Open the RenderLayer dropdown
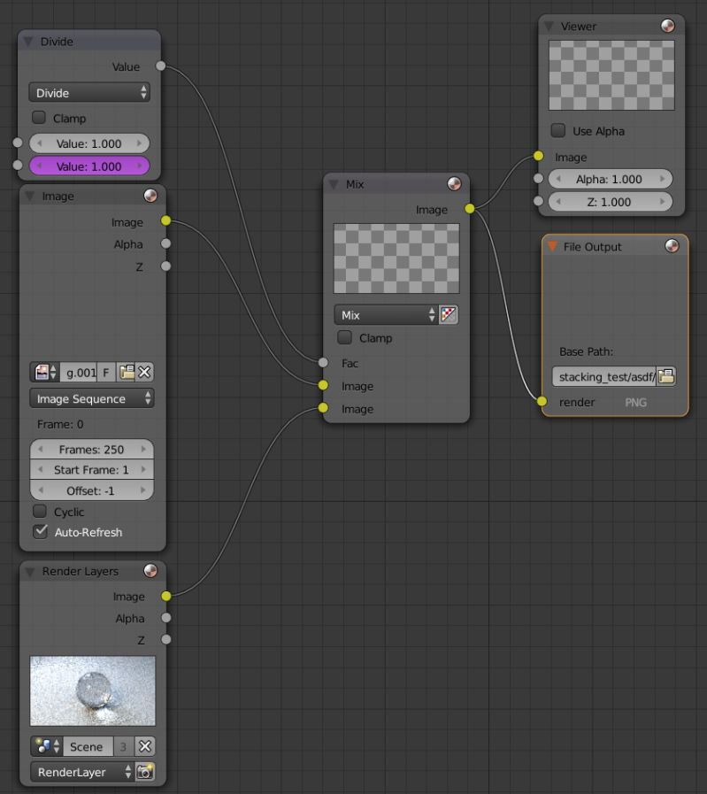Image resolution: width=707 pixels, height=794 pixels. tap(82, 772)
